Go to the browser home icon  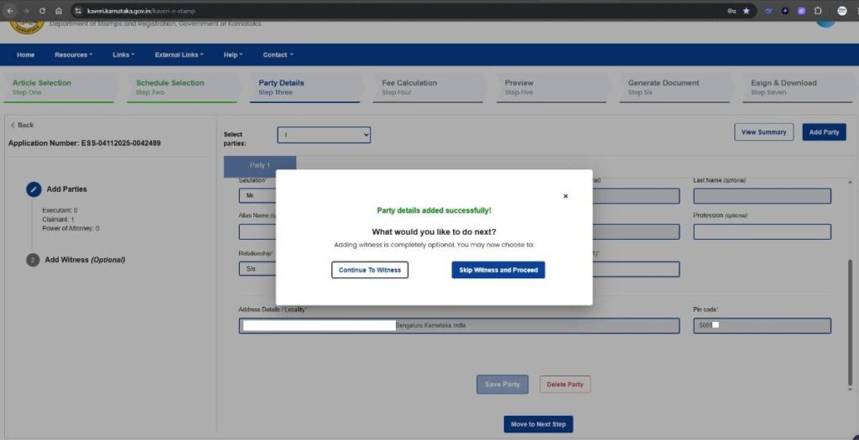(x=58, y=11)
